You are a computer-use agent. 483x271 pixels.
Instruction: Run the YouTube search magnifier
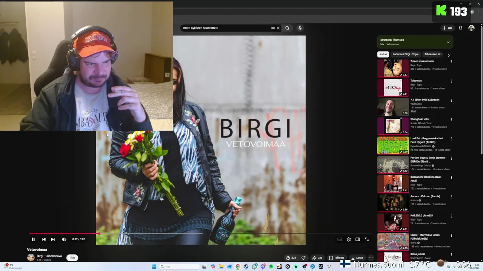pos(287,28)
